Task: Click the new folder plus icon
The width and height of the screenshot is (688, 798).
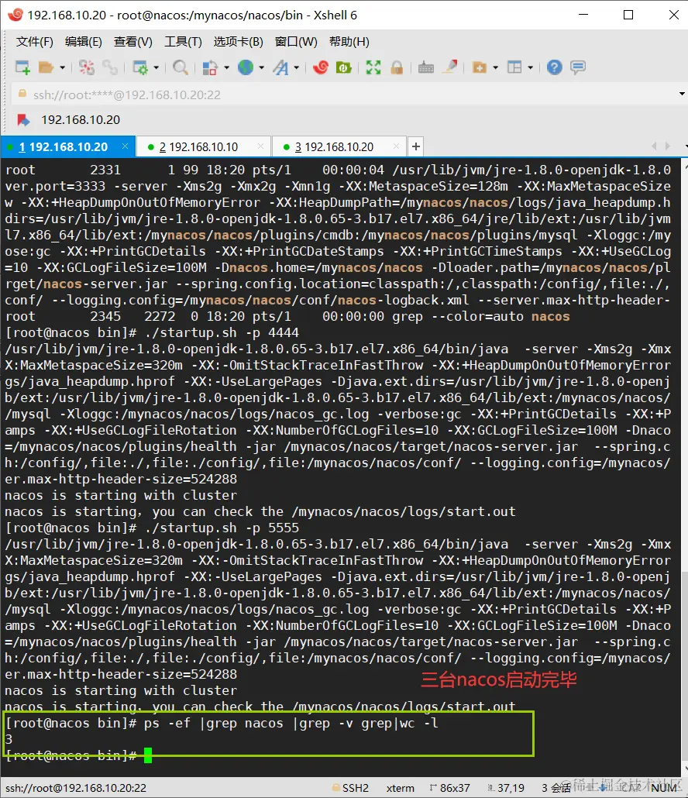Action: tap(480, 67)
